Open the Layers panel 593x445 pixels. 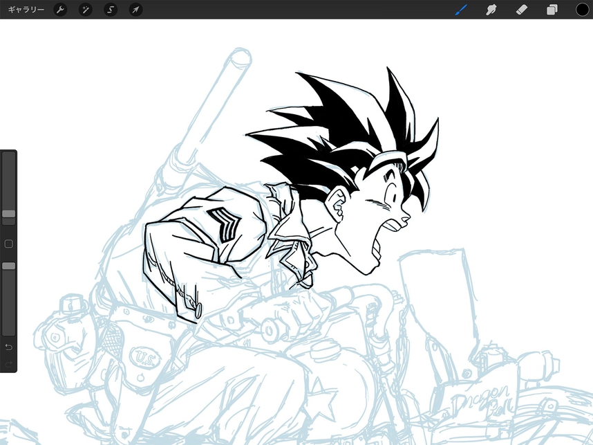coord(552,10)
